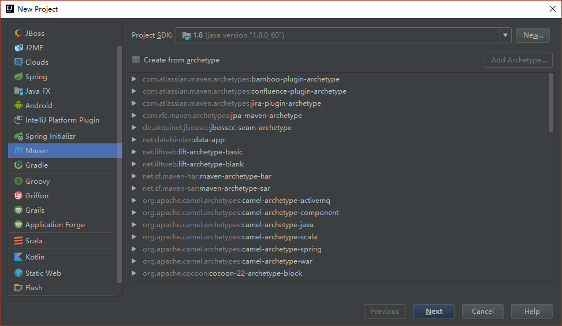Screen dimensions: 562x326
Task: Open Help for New Project
Action: 532,312
